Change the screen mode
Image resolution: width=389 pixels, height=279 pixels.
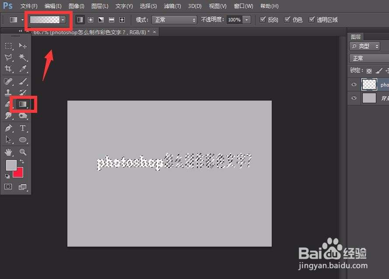(23, 187)
